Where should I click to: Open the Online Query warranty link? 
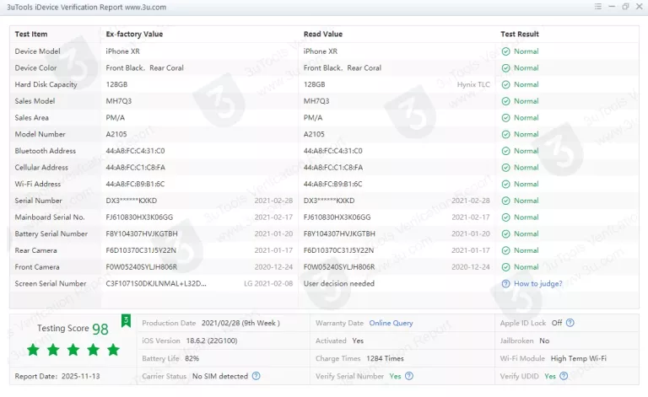[391, 323]
